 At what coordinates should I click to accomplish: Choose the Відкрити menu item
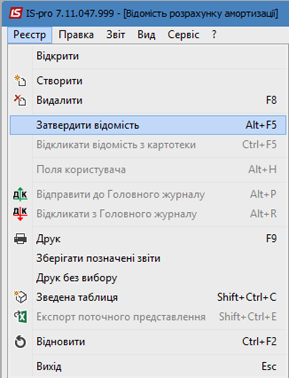[148, 56]
